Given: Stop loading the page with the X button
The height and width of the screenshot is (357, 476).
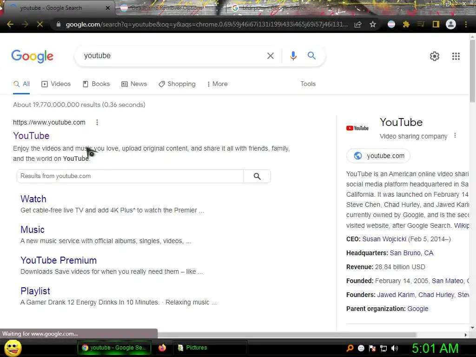Looking at the screenshot, I should click(x=40, y=24).
